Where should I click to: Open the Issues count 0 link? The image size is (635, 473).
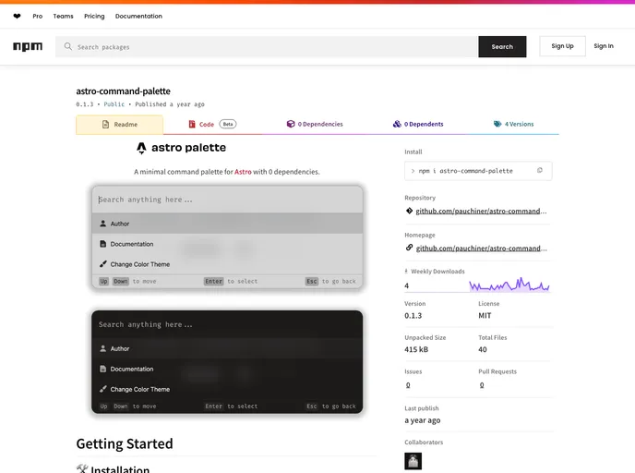point(408,385)
